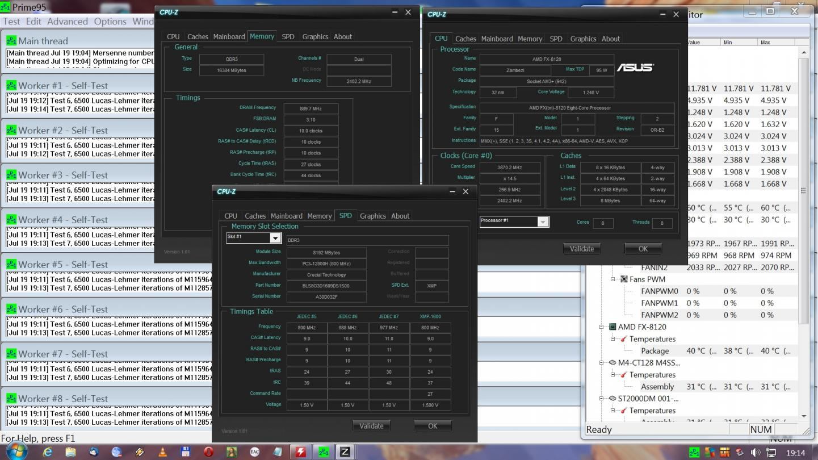Click OK in right CPU-Z window
This screenshot has width=818, height=460.
tap(643, 249)
